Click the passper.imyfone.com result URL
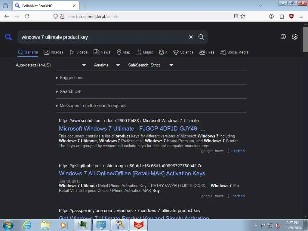Viewport: 308px width, 231px height. coord(130,211)
